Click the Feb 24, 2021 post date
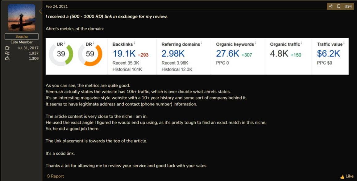This screenshot has height=181, width=357. coord(56,6)
